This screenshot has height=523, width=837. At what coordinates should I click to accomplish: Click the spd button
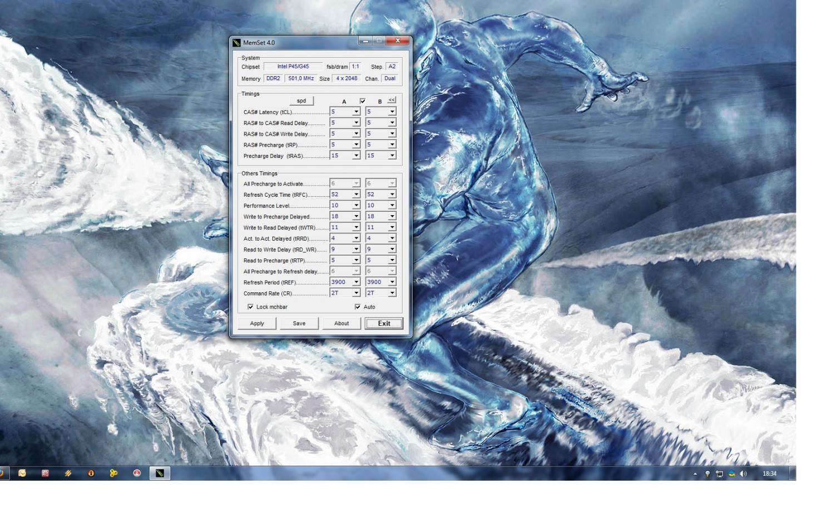pos(301,101)
